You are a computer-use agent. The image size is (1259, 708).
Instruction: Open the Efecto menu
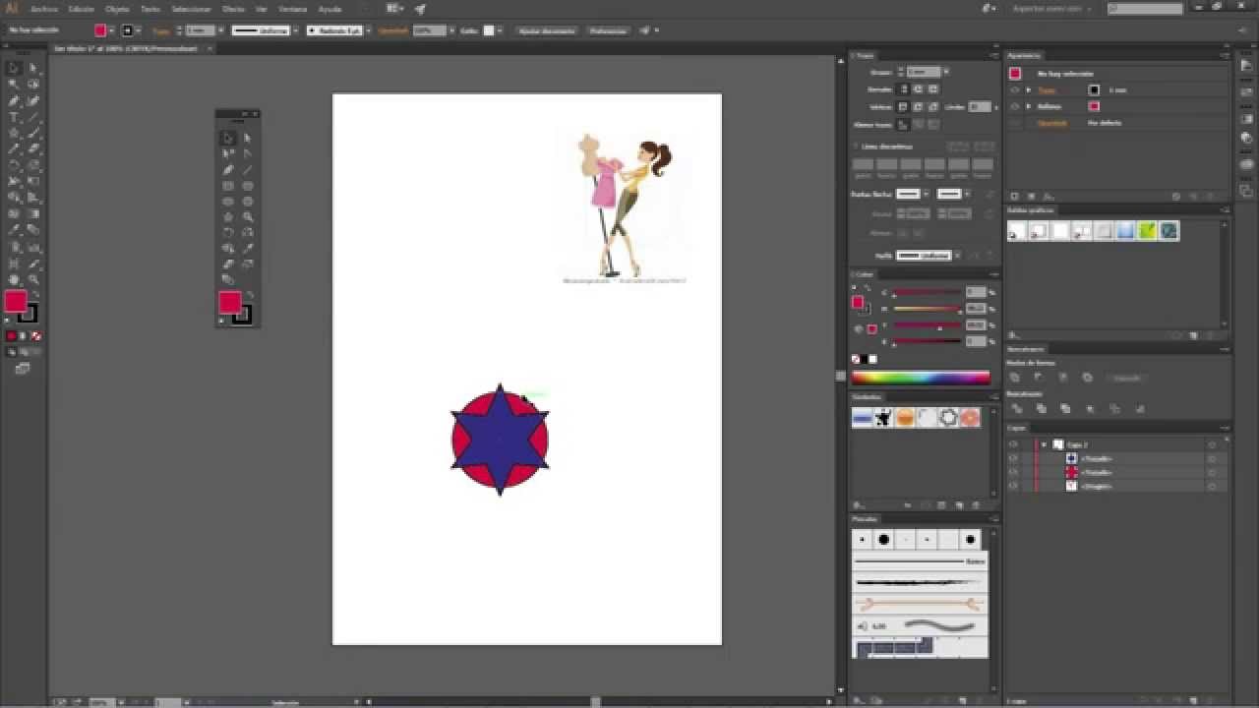(233, 9)
